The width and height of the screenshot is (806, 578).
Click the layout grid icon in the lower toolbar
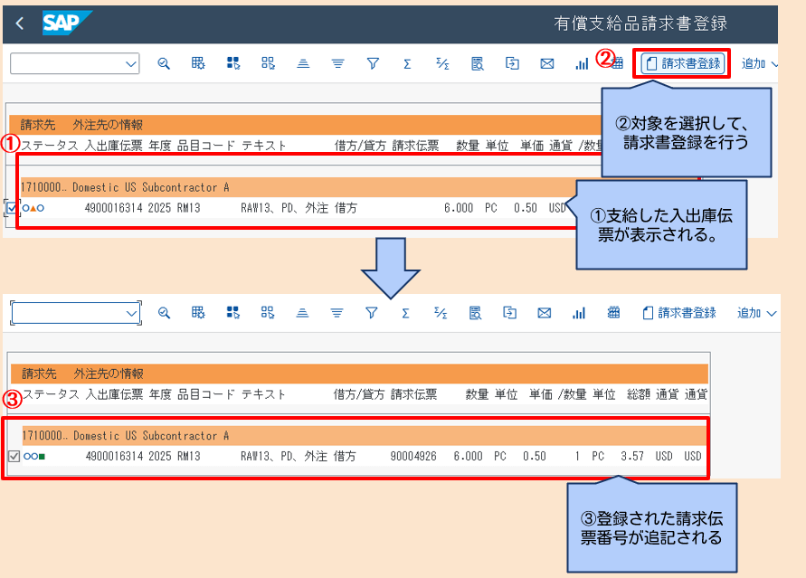click(x=613, y=312)
